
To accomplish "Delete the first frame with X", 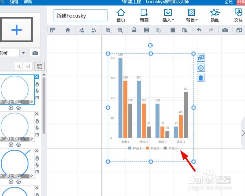I will pyautogui.click(x=37, y=77).
